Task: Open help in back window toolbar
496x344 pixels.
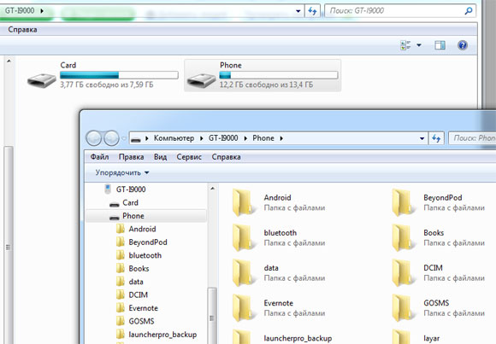Action: 462,45
